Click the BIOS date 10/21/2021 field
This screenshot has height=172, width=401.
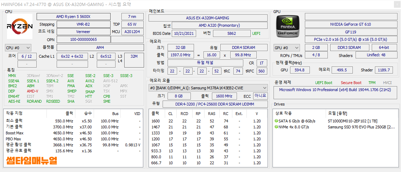(x=184, y=33)
